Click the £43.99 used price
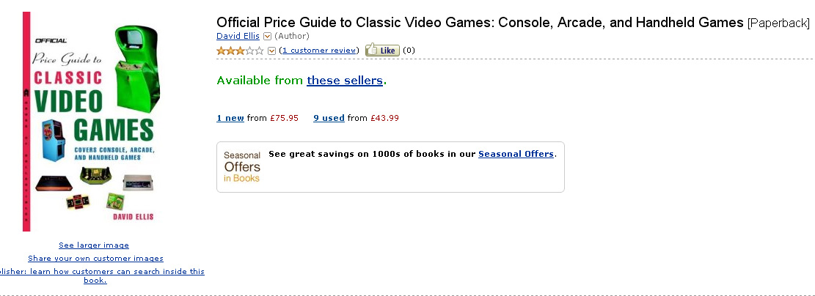 pos(384,118)
